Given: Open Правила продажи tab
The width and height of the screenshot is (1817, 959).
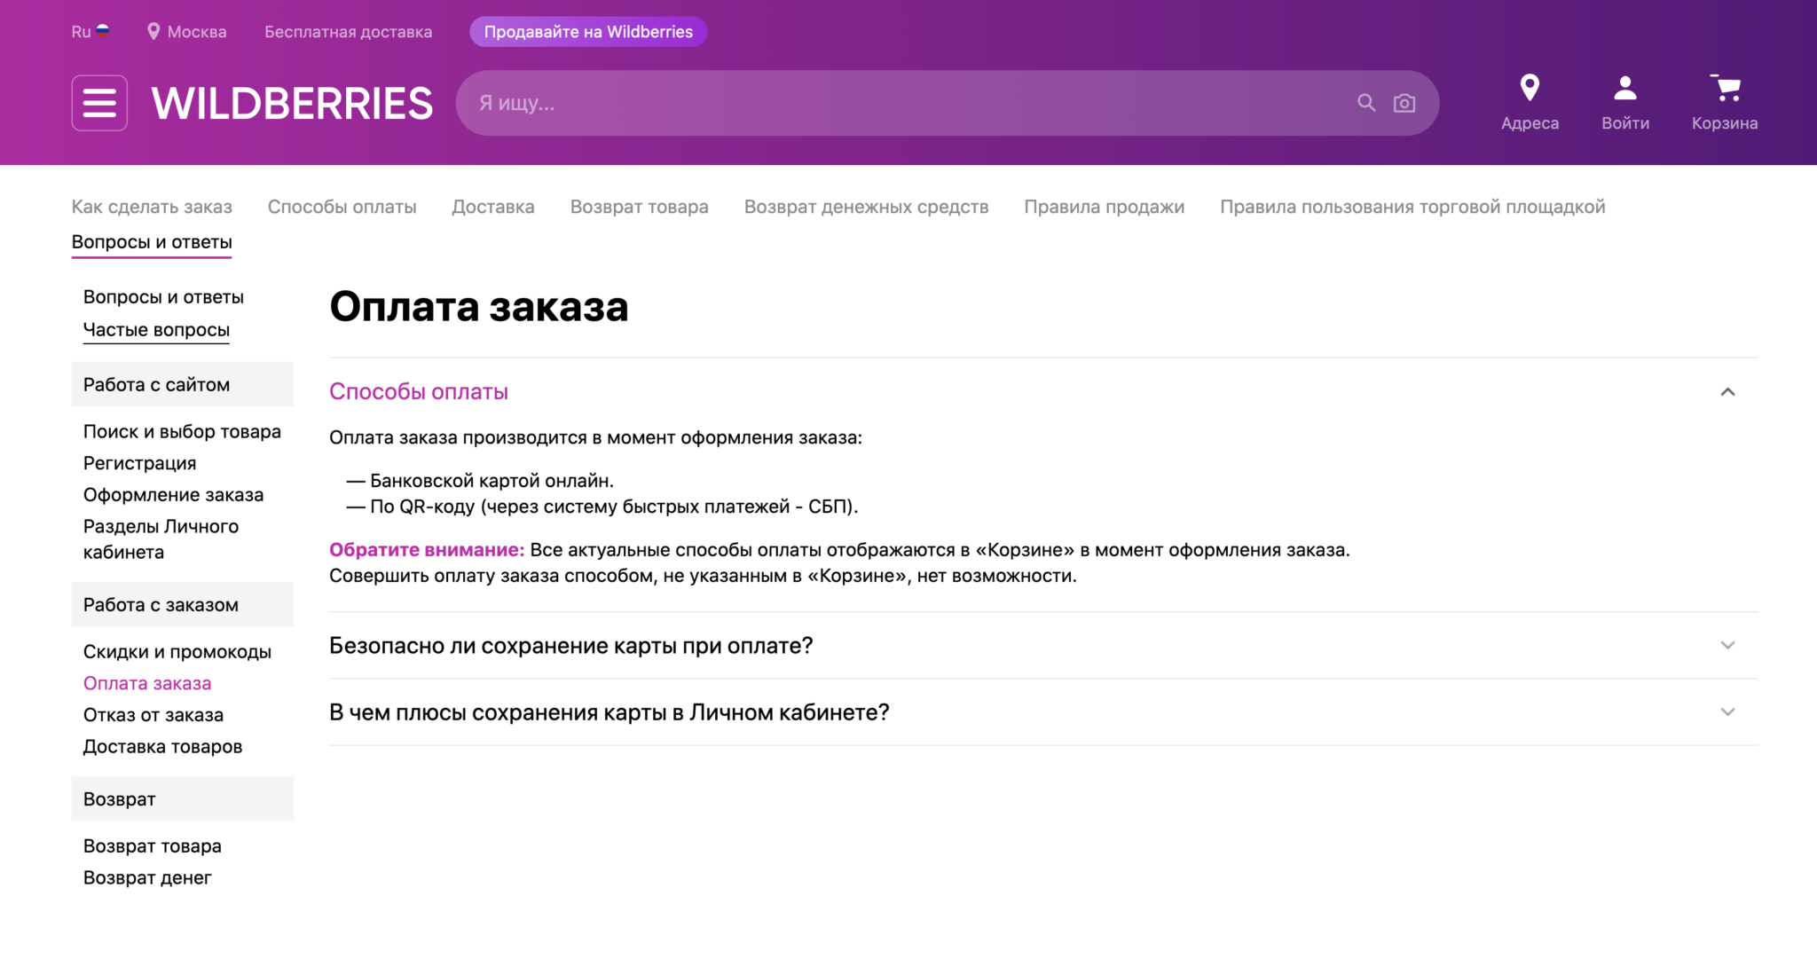Looking at the screenshot, I should (x=1105, y=207).
